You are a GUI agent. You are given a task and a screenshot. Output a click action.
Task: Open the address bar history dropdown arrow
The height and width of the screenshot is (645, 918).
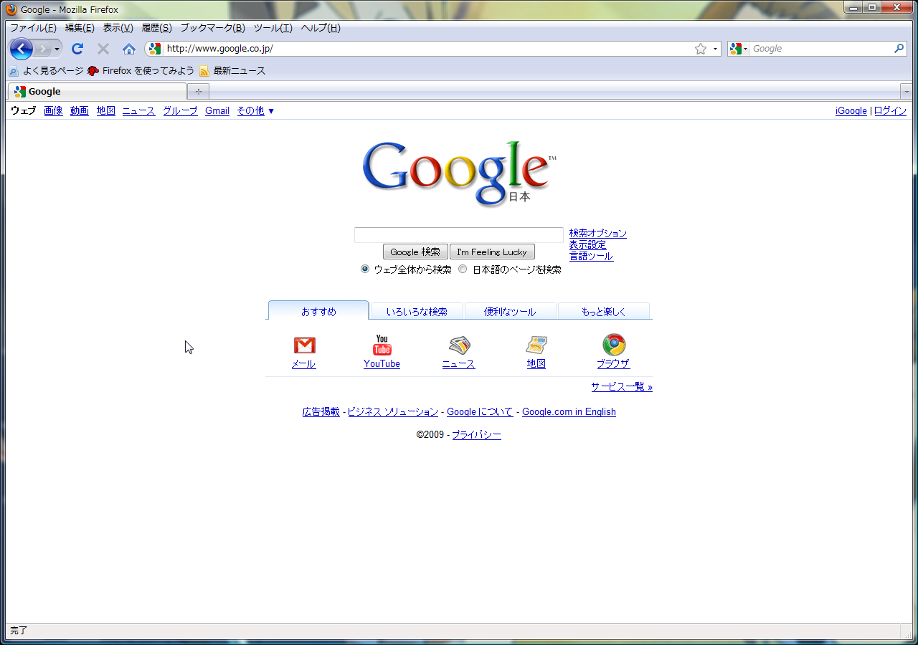pyautogui.click(x=715, y=49)
